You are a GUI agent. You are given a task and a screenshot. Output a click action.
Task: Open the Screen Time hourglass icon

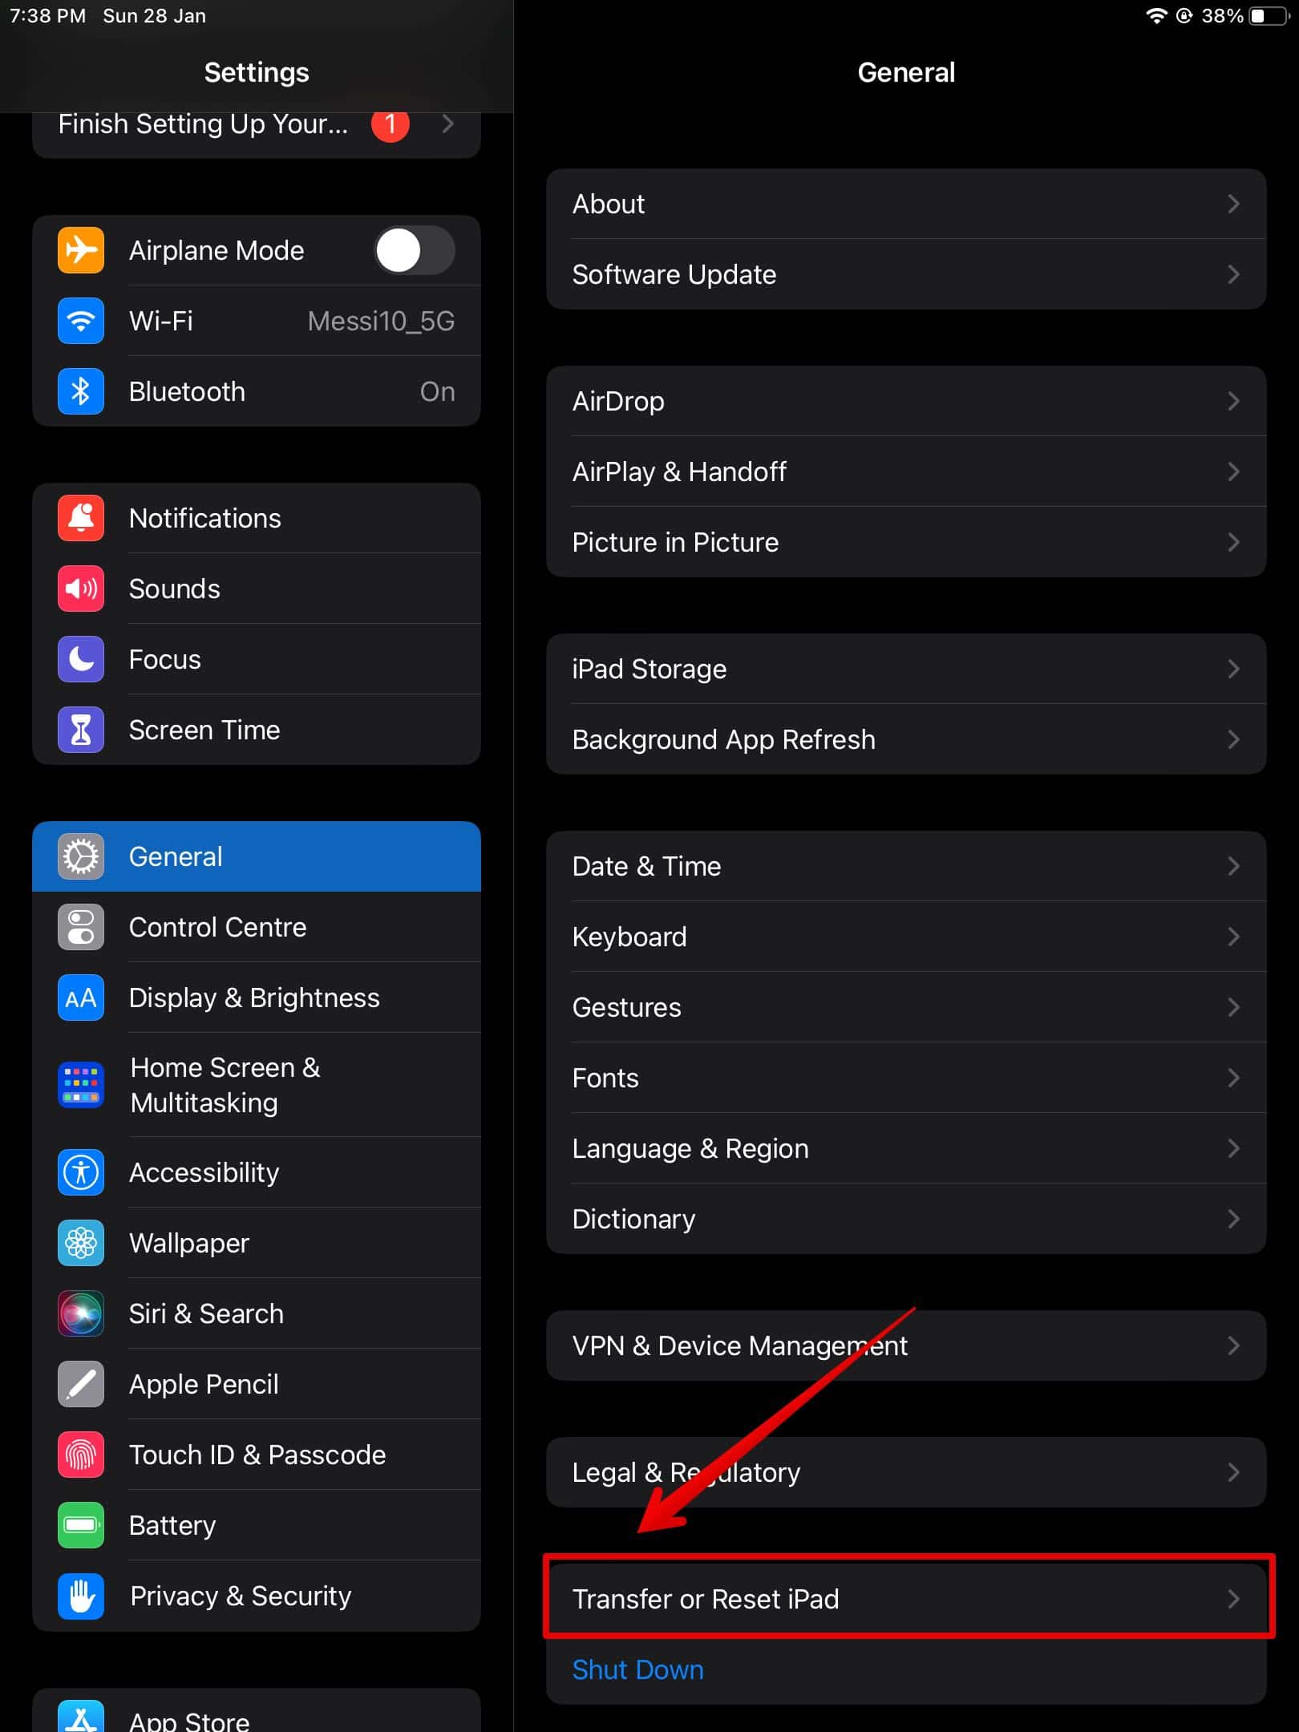(81, 730)
